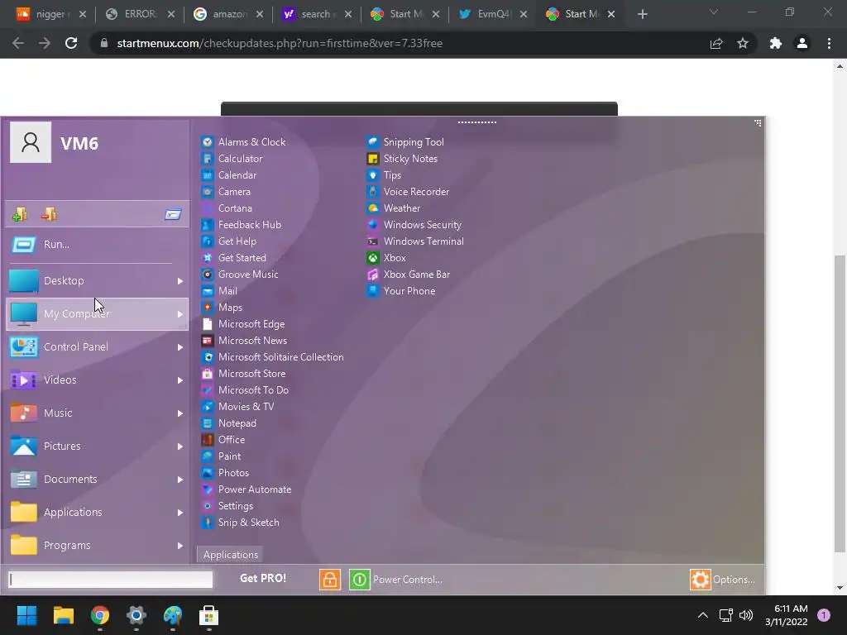Open Maps app
The image size is (847, 635).
tap(222, 308)
